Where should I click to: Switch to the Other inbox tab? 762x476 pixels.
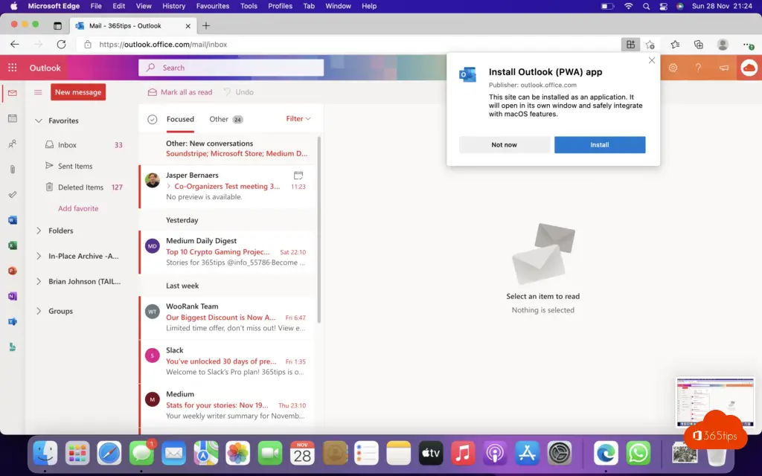219,119
